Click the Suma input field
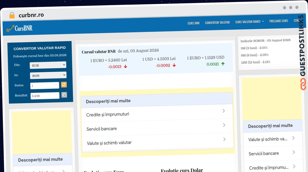Image resolution: width=308 pixels, height=172 pixels. (x=45, y=85)
